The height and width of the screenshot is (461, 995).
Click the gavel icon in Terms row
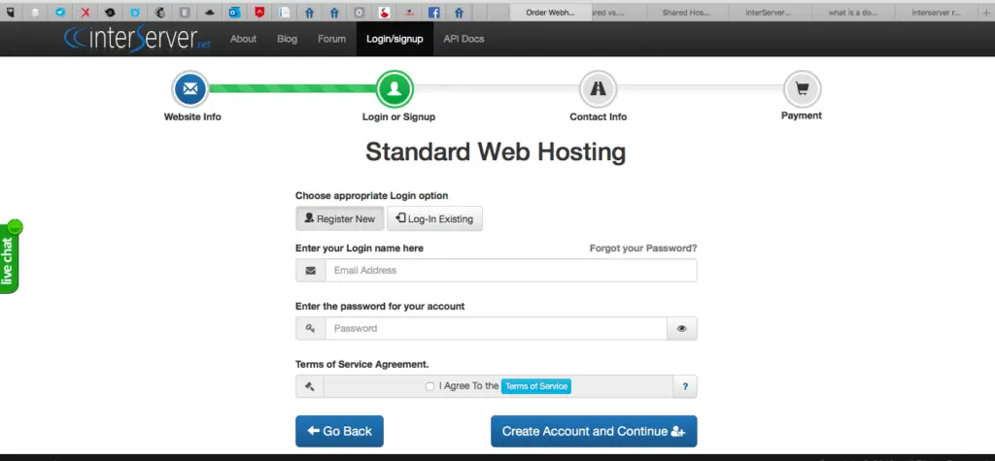pyautogui.click(x=310, y=386)
